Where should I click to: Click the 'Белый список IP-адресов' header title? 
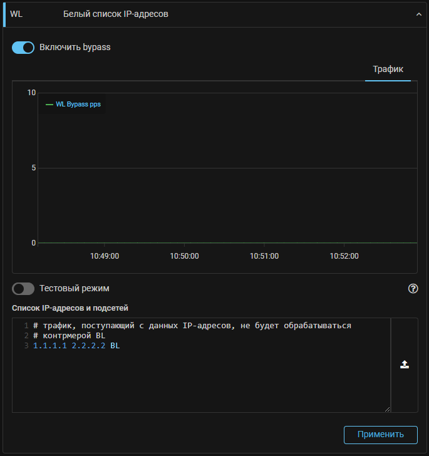point(116,14)
